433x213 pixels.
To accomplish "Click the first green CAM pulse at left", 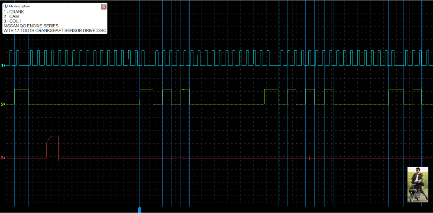I will click(x=21, y=96).
